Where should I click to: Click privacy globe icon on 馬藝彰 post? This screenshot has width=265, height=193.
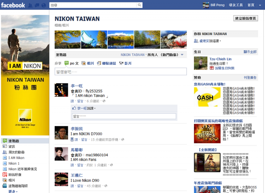click(111, 165)
